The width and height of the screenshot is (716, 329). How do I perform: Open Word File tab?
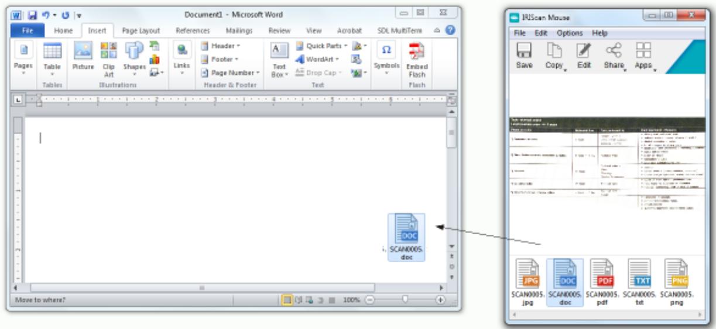(x=29, y=30)
